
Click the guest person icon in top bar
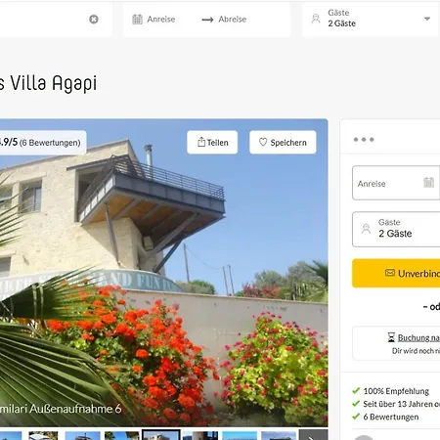pos(316,19)
